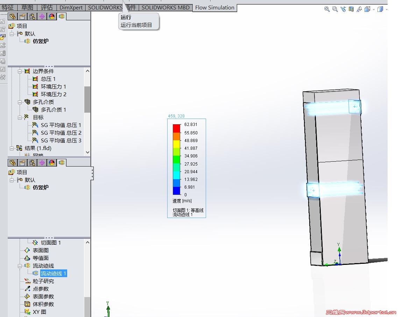Click Zoom to Area icon
The image size is (403, 317).
[335, 9]
